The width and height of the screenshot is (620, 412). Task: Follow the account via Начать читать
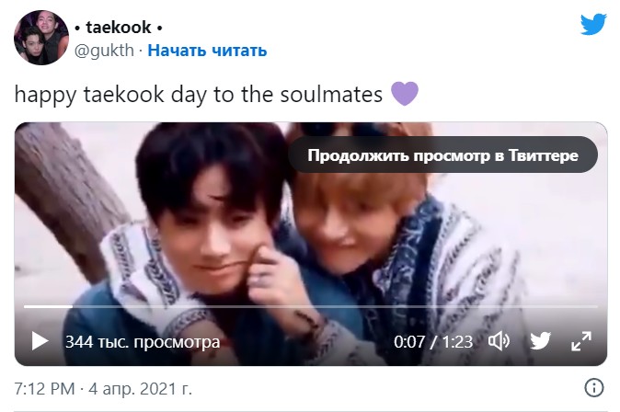point(207,51)
